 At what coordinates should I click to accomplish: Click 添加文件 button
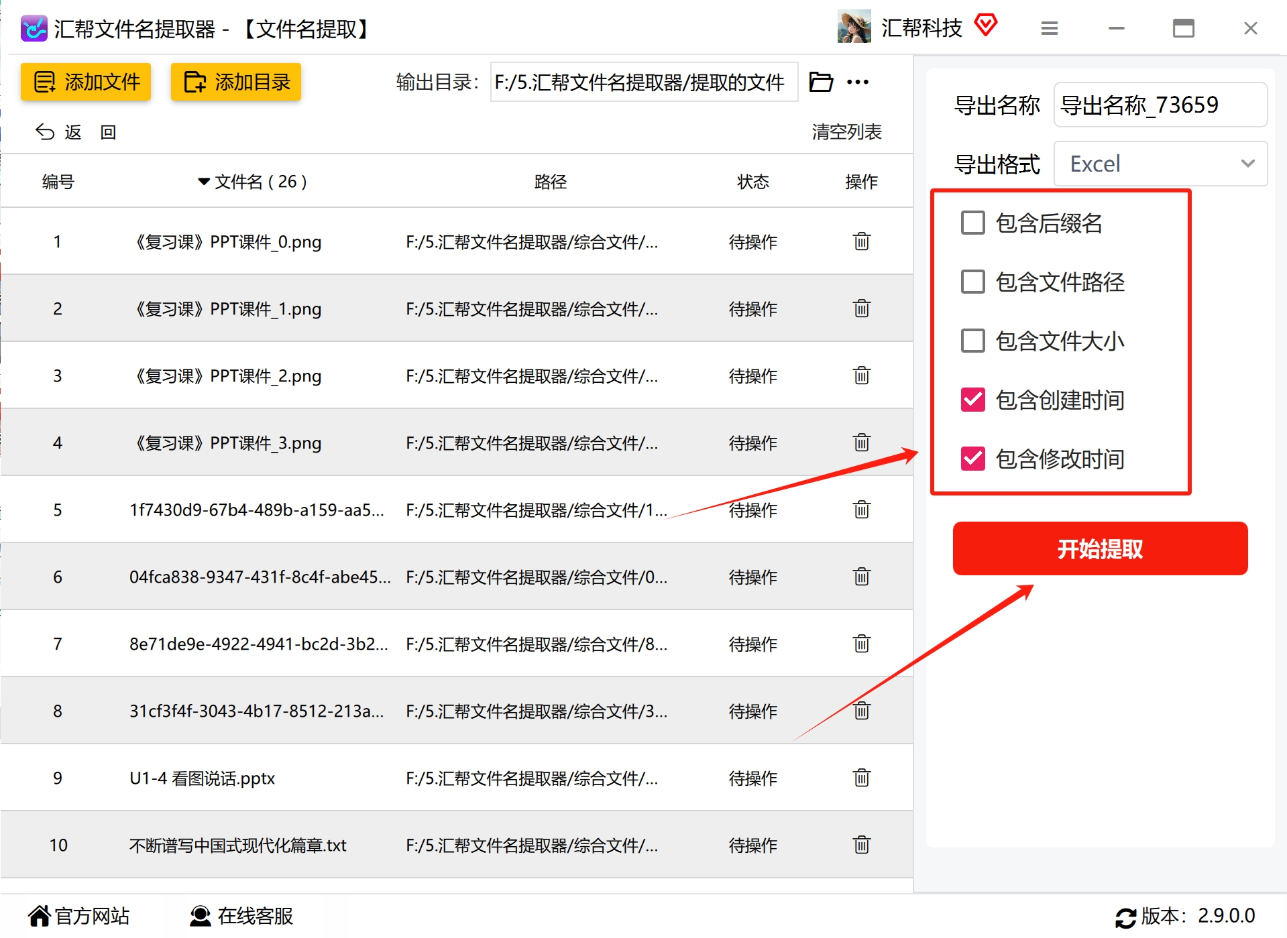(x=86, y=82)
